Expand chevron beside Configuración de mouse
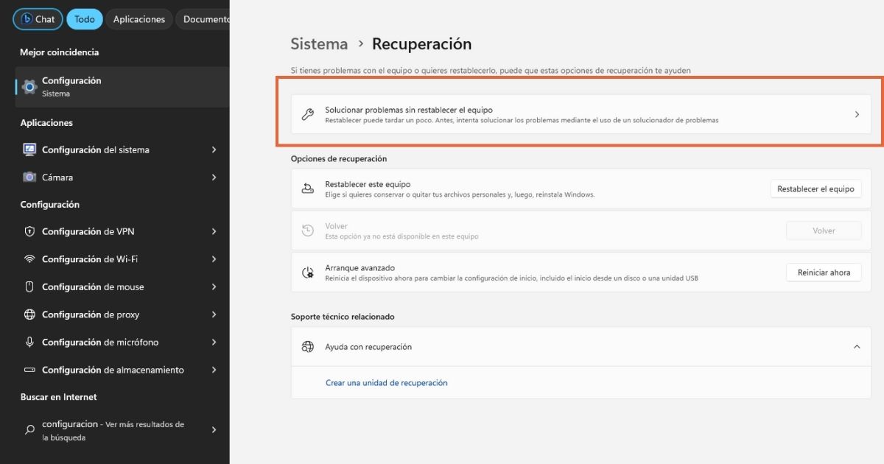Screen dimensions: 884x464 point(214,287)
